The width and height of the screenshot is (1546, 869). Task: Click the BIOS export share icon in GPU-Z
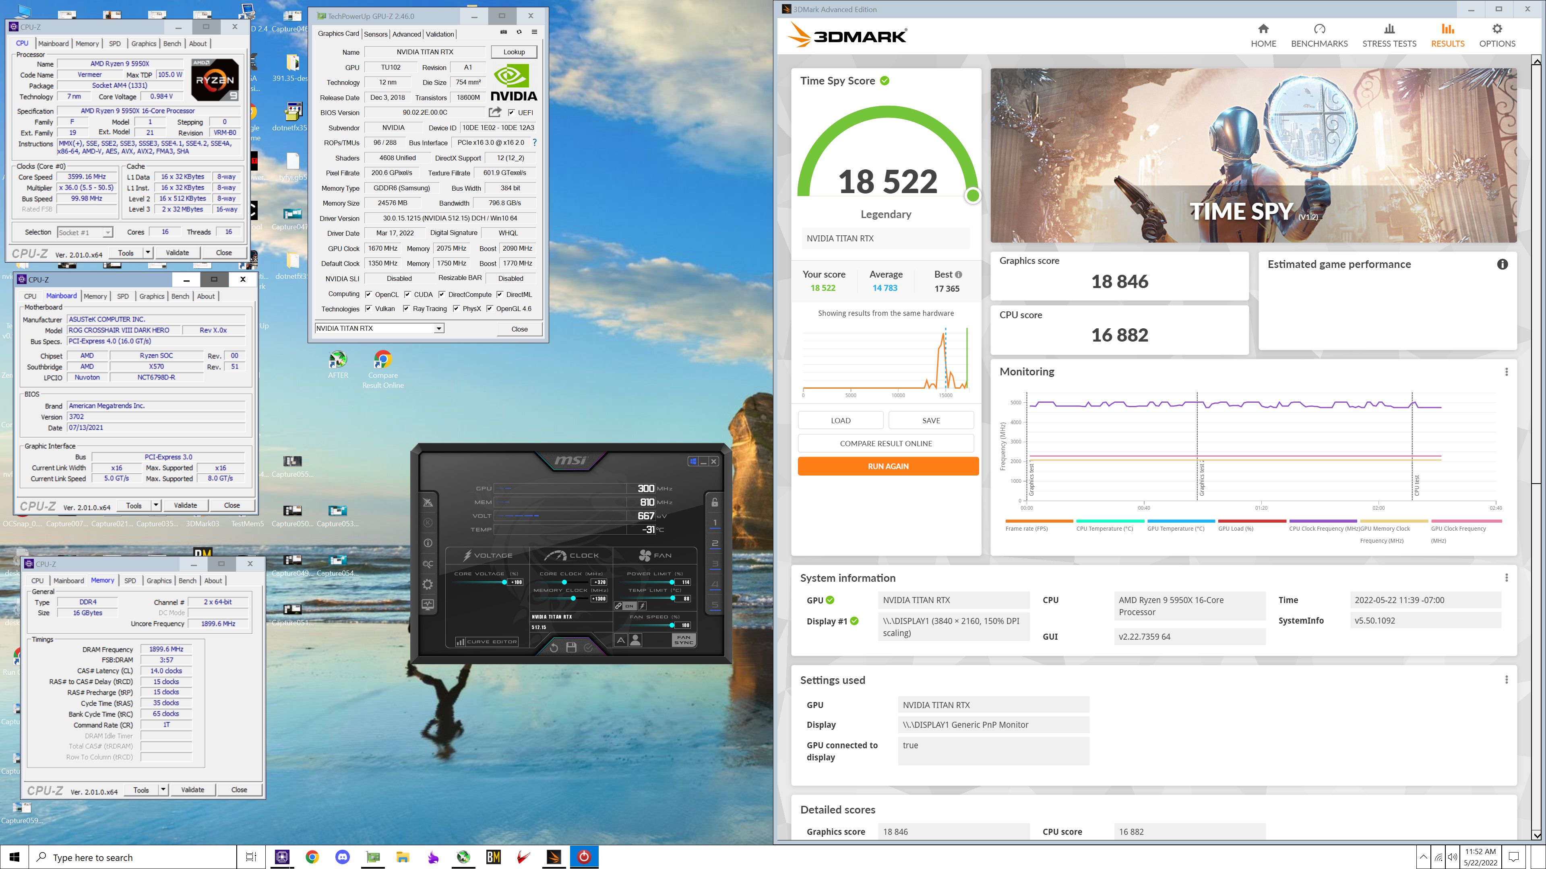[x=494, y=112]
